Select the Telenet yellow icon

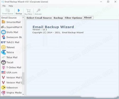pos(3,47)
